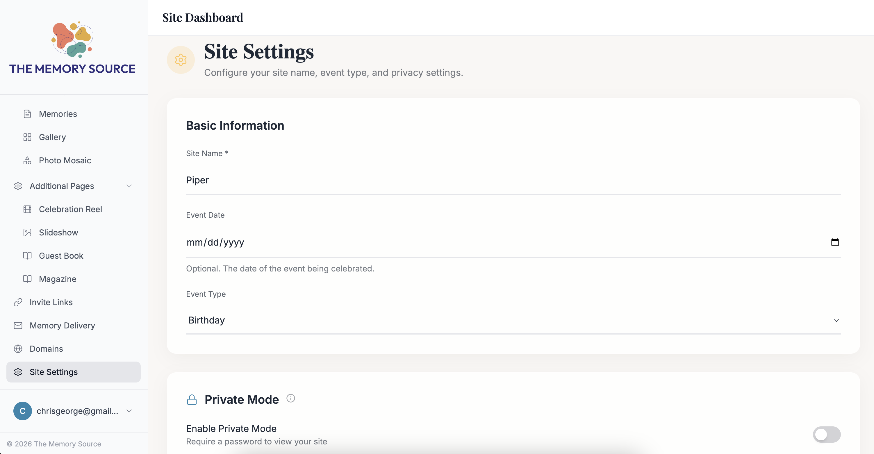Click the Celebration Reel film icon
This screenshot has width=874, height=454.
27,209
